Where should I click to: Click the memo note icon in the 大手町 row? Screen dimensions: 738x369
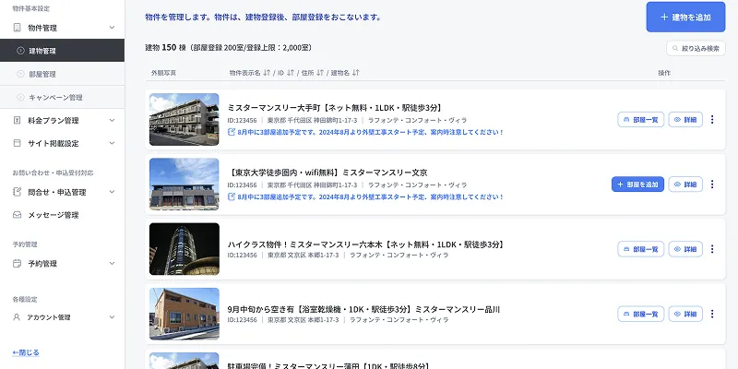point(232,132)
